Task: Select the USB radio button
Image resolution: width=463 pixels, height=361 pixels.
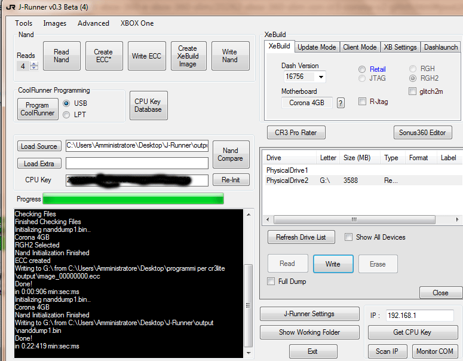Action: tap(66, 103)
